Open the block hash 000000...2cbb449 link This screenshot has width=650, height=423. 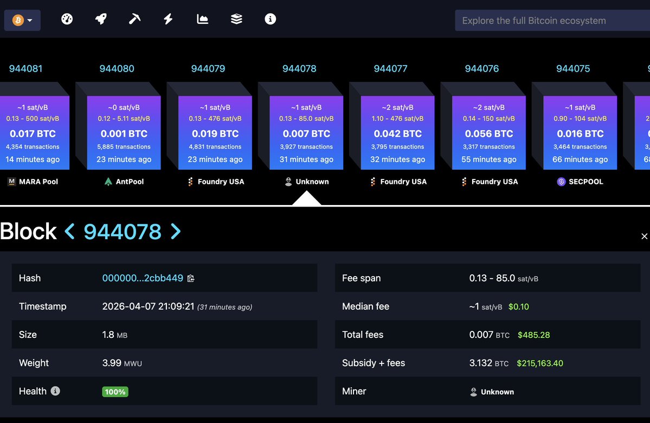143,278
